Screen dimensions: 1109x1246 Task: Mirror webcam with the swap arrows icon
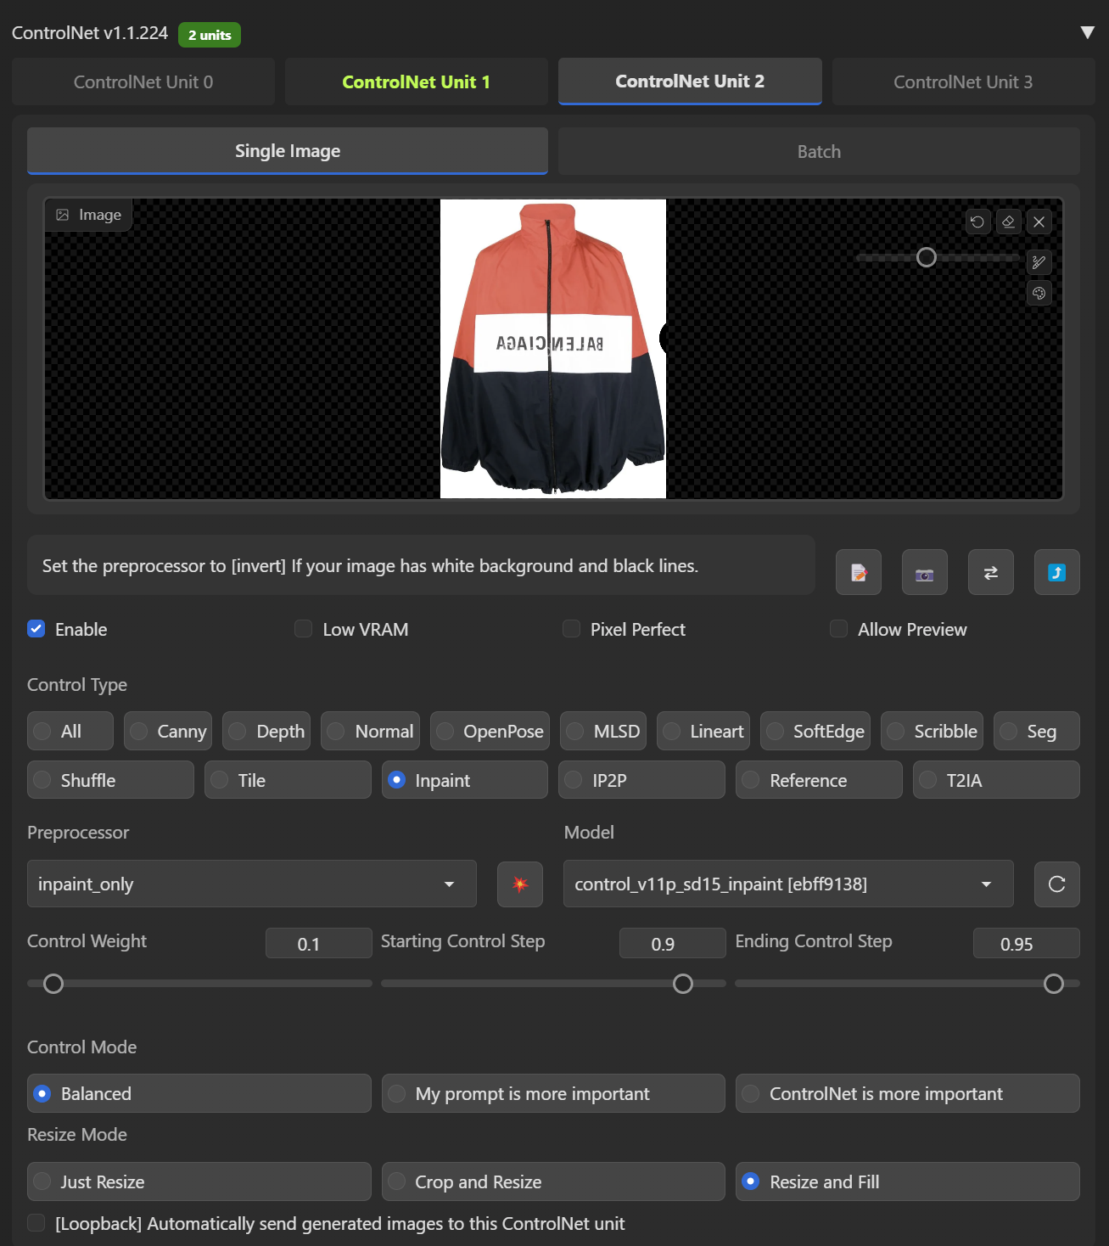pos(991,573)
